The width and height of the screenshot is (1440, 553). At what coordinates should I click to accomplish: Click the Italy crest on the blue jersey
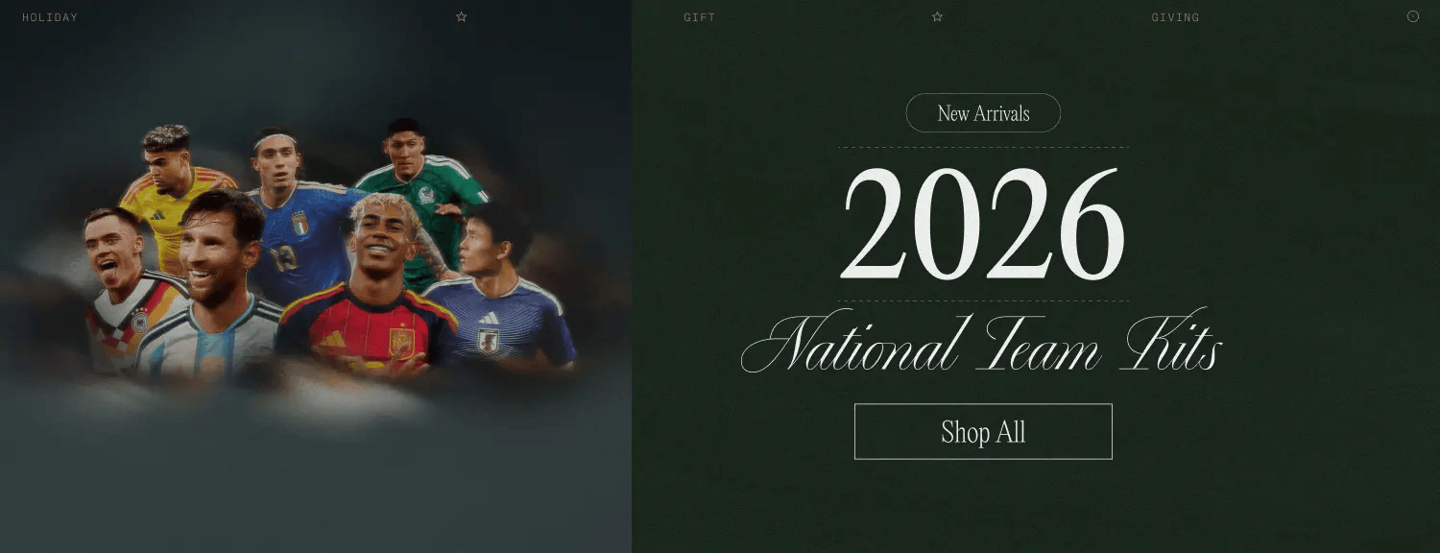pyautogui.click(x=300, y=223)
